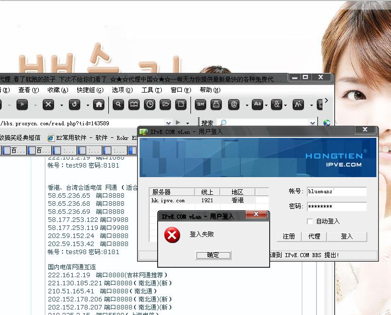Click the new blank page toolbar icon

(x=181, y=104)
